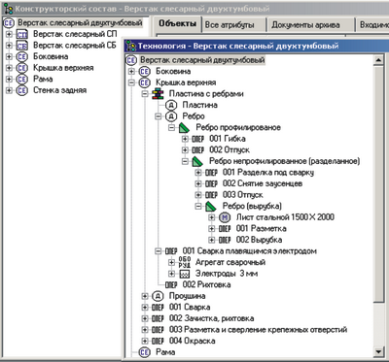Click the Д detail icon beside Пластина
389x362 pixels.
tap(171, 105)
